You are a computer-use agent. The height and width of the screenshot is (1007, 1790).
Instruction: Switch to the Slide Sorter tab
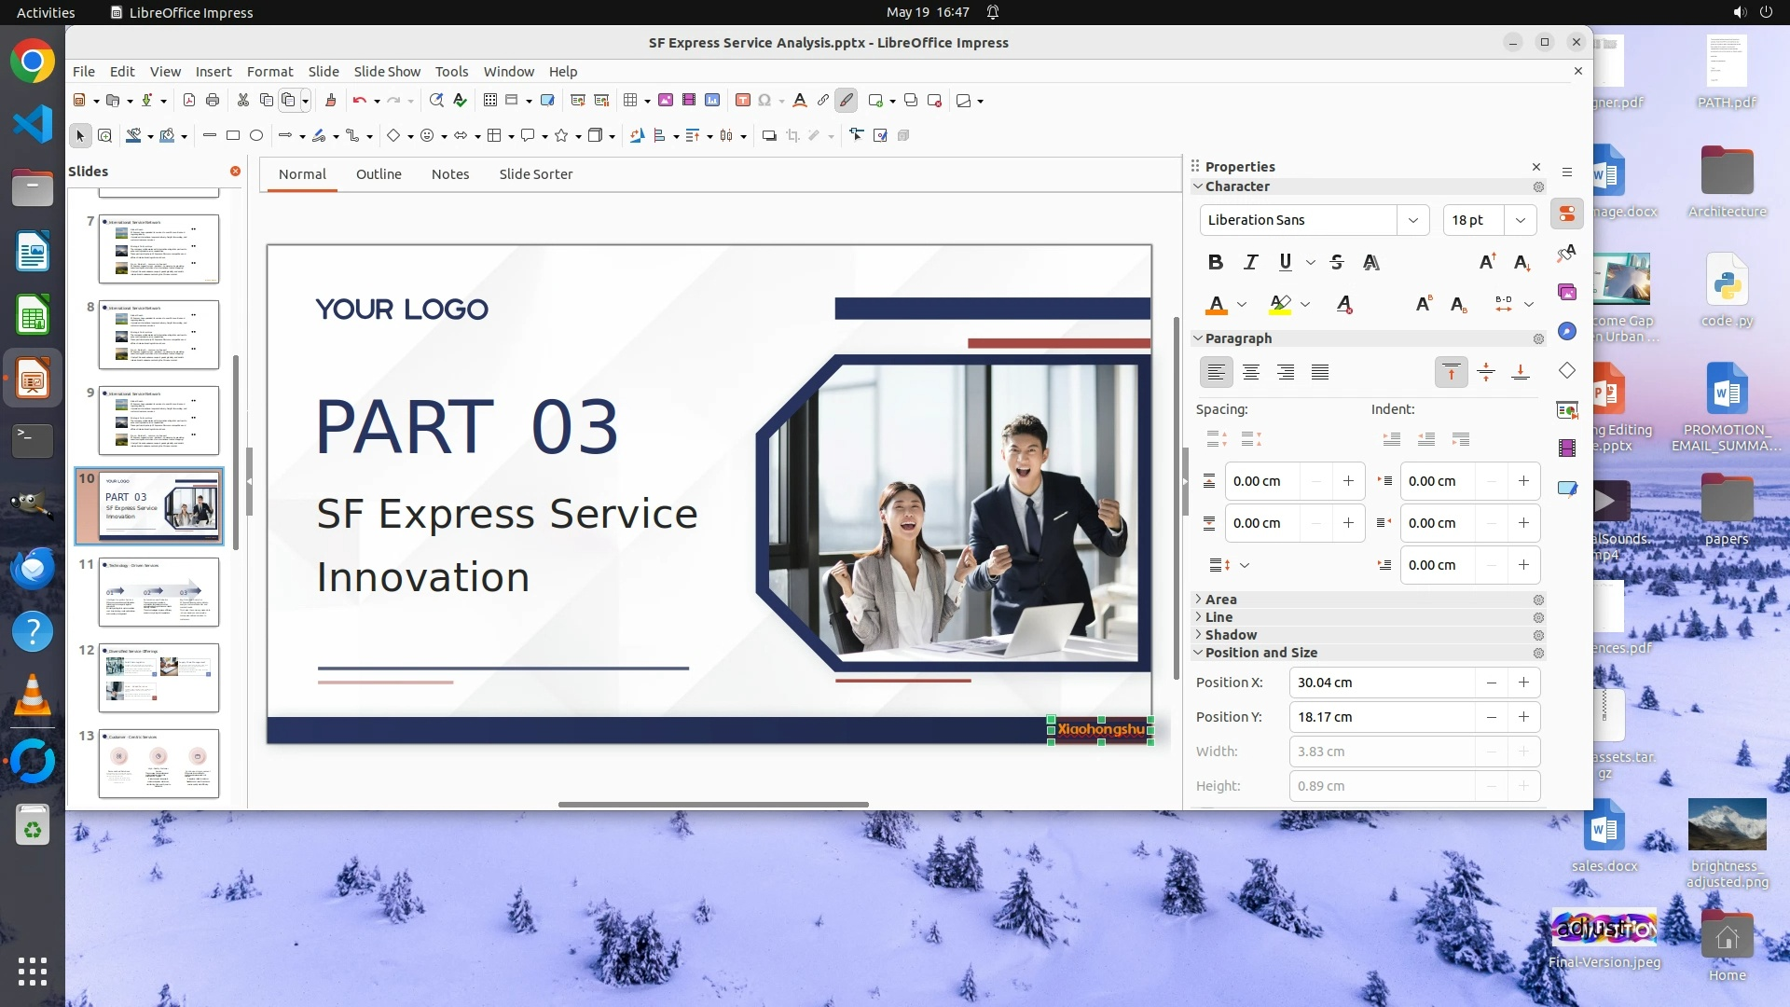[535, 174]
